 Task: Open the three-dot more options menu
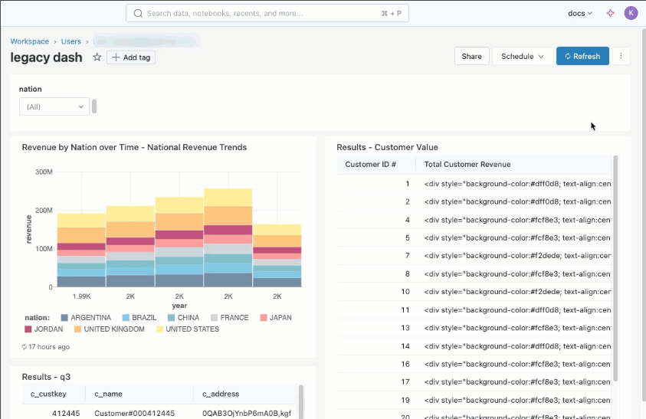pyautogui.click(x=621, y=56)
